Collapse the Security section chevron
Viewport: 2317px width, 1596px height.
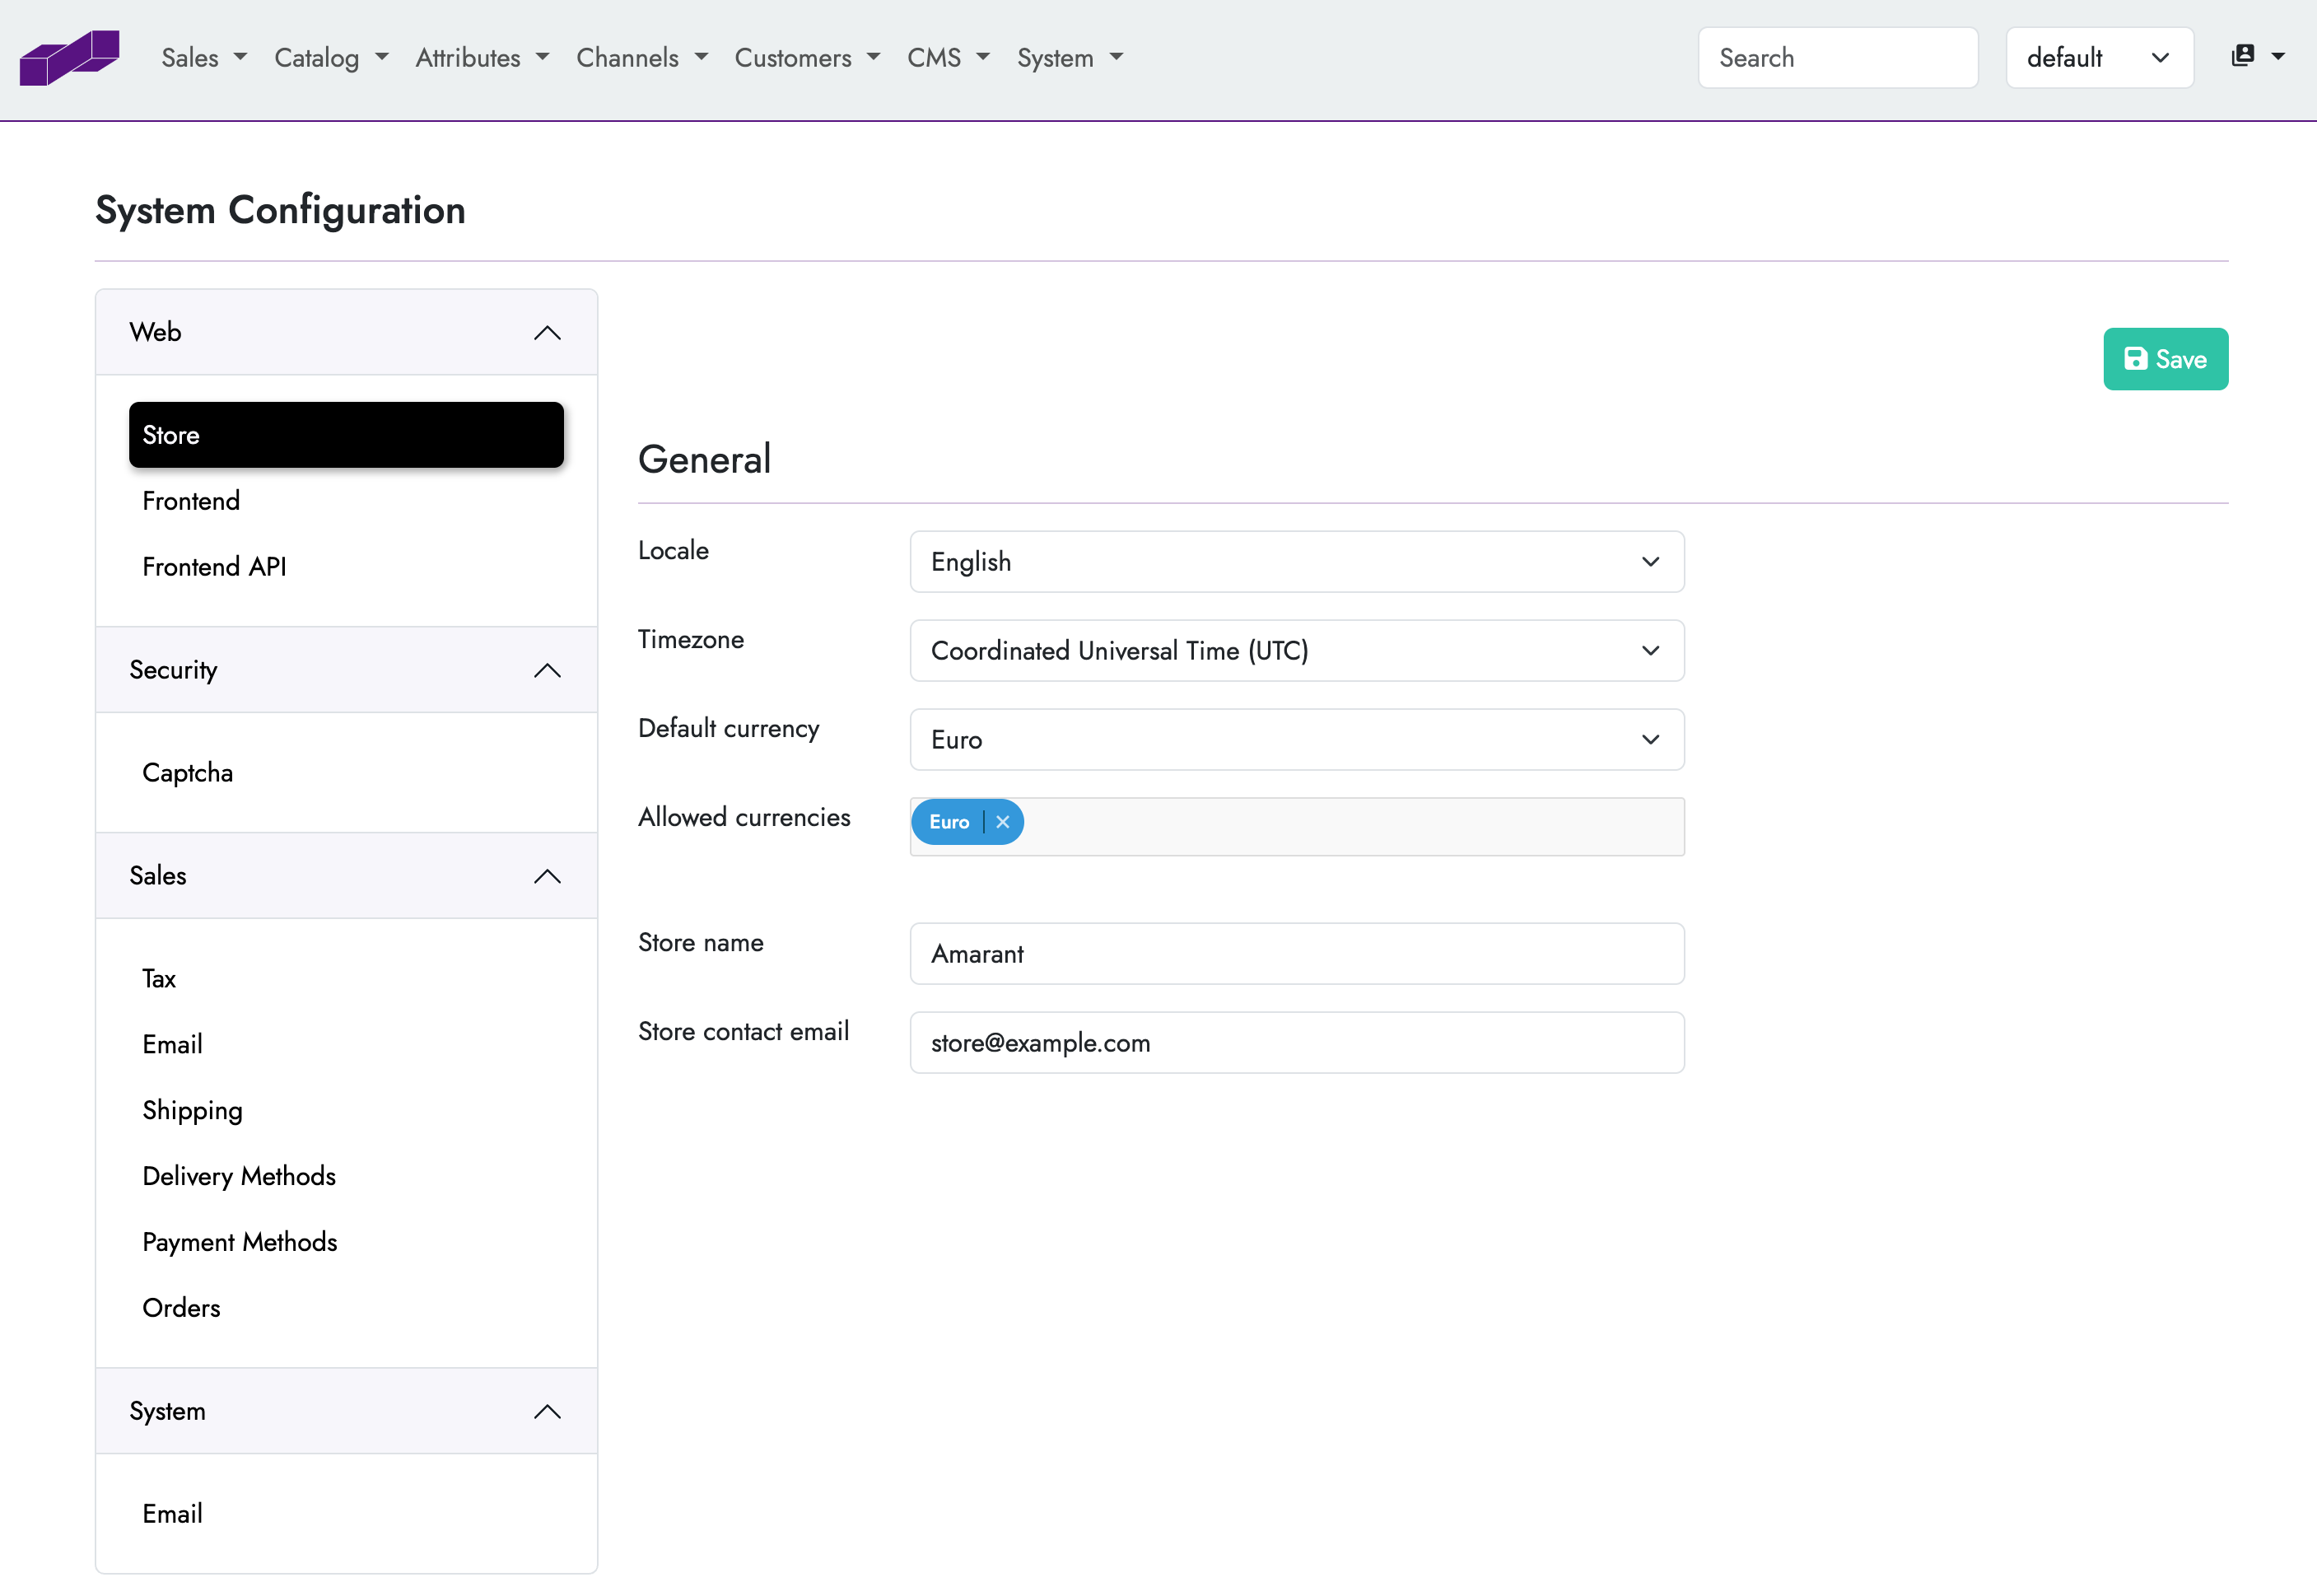click(x=547, y=670)
